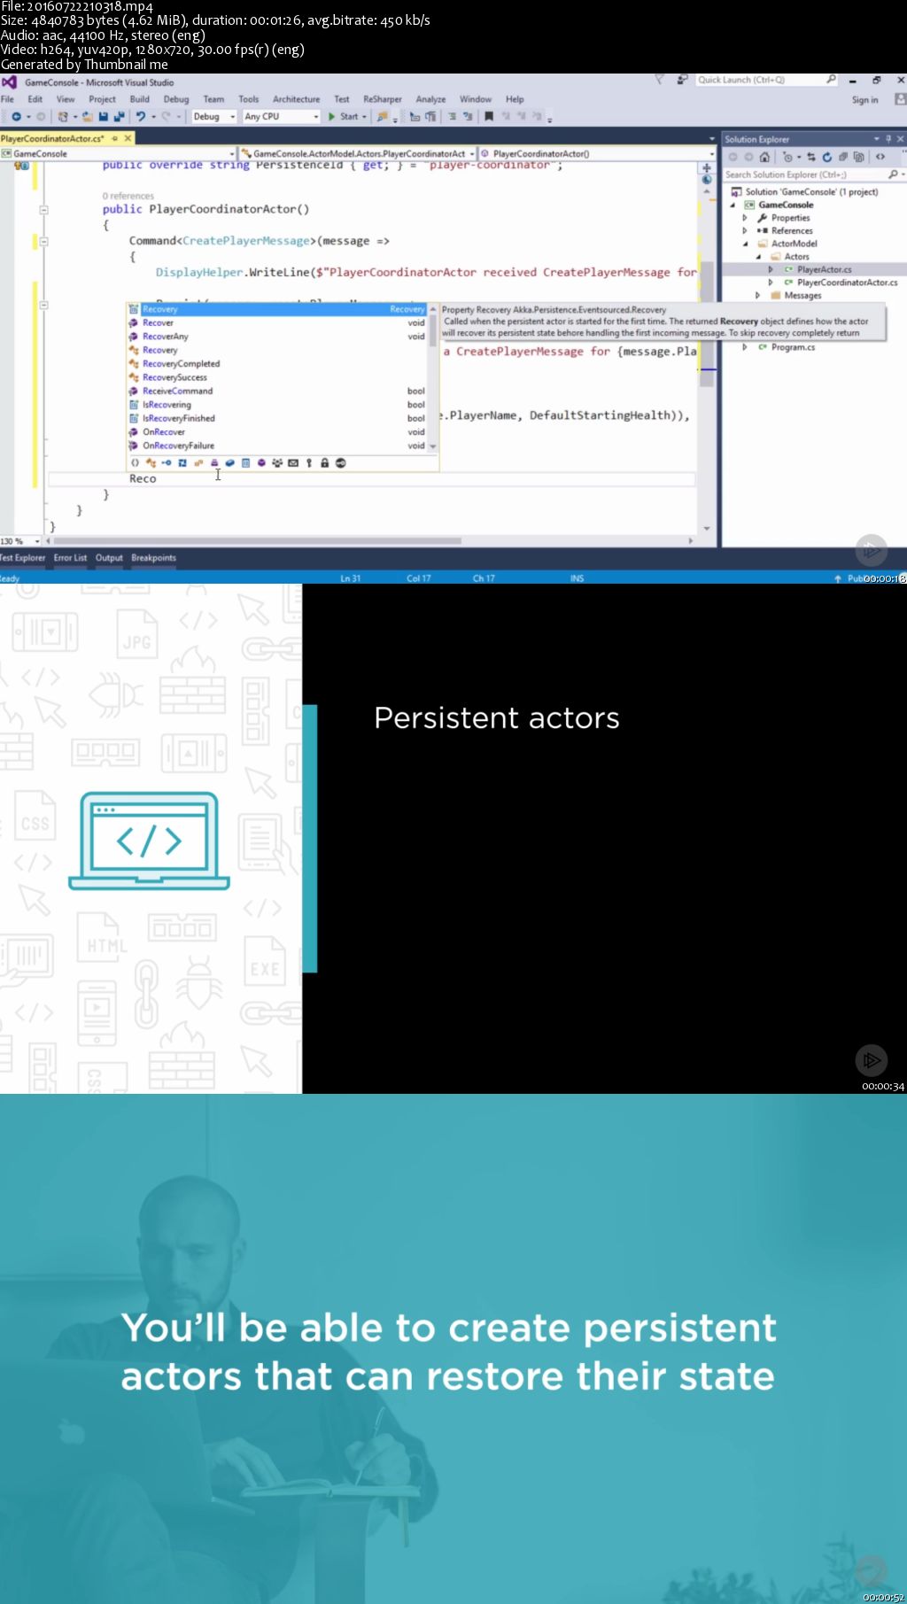Select IsRecoveryFinished in the completion list

(x=278, y=418)
